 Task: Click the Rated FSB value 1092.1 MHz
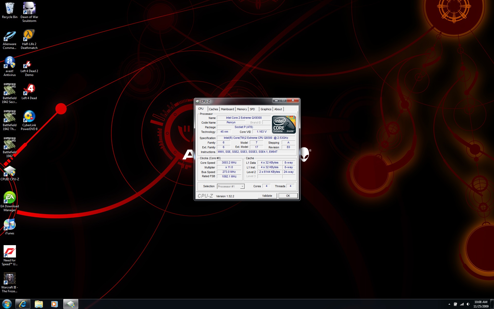coord(229,177)
